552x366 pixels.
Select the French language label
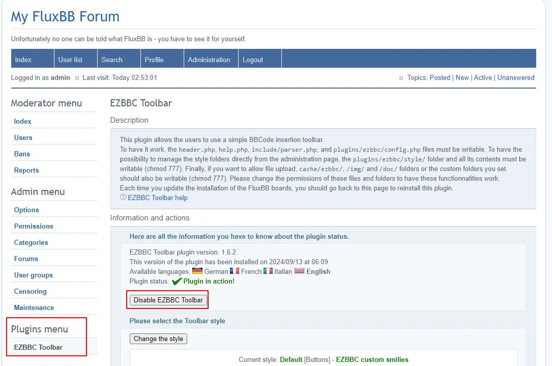251,272
